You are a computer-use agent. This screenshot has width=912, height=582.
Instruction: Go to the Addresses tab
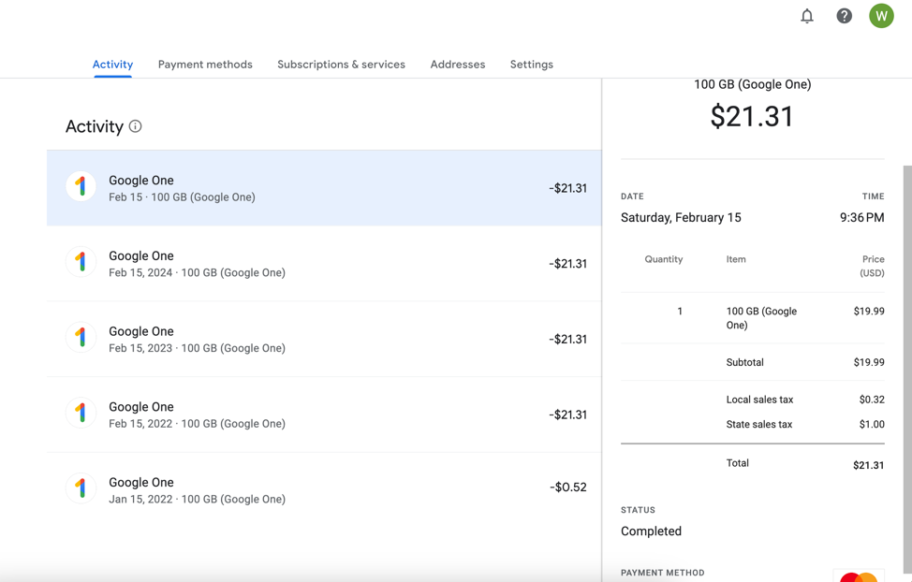[457, 65]
